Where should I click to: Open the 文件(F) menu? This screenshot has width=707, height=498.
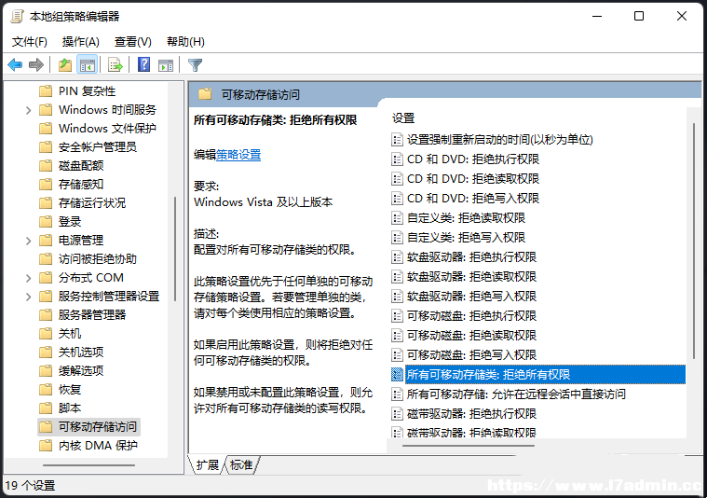pyautogui.click(x=29, y=42)
